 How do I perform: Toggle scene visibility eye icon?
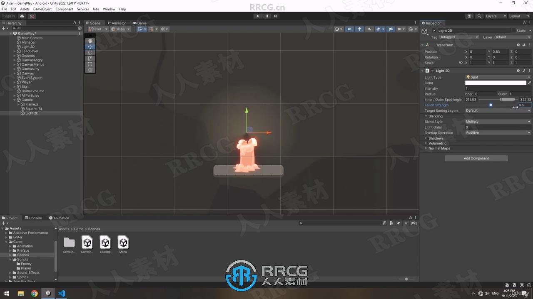click(391, 29)
